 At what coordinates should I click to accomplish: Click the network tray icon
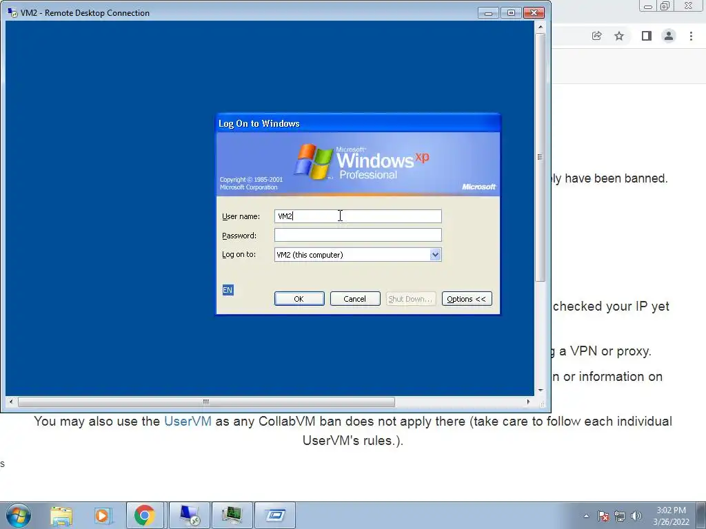tap(620, 516)
